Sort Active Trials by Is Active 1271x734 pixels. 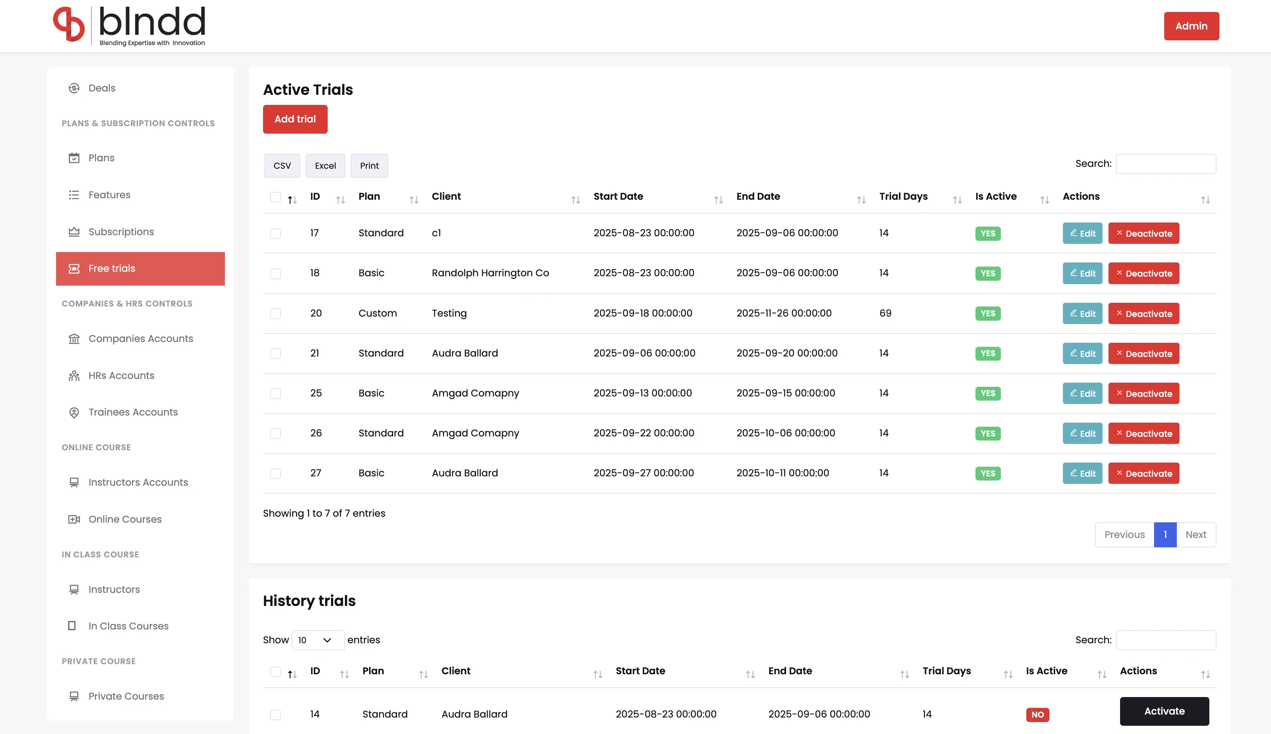pos(1045,200)
